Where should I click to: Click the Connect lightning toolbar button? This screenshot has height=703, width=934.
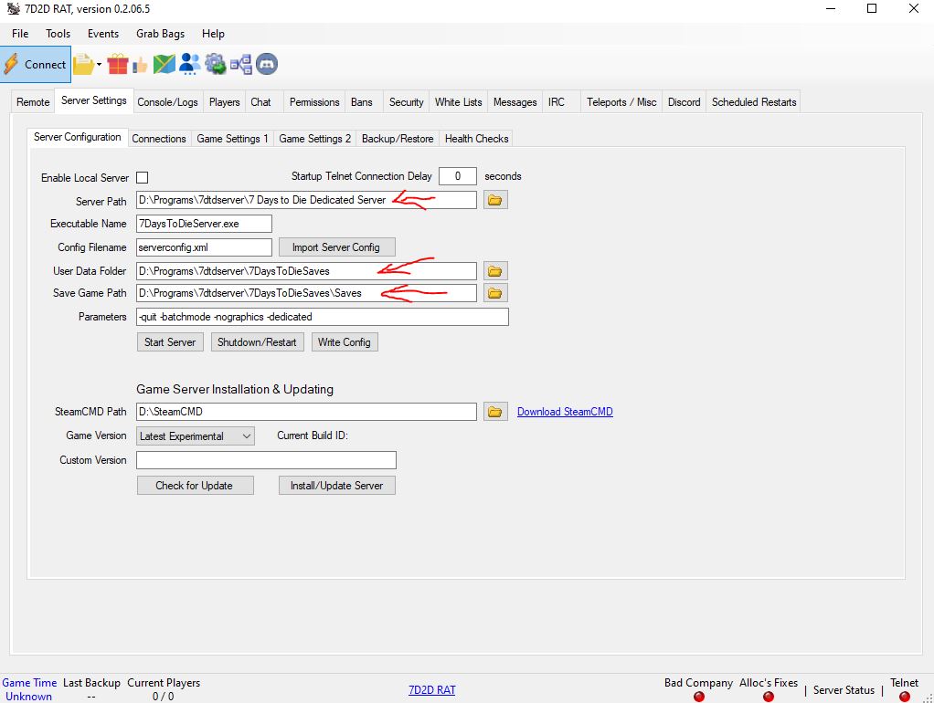pos(36,64)
